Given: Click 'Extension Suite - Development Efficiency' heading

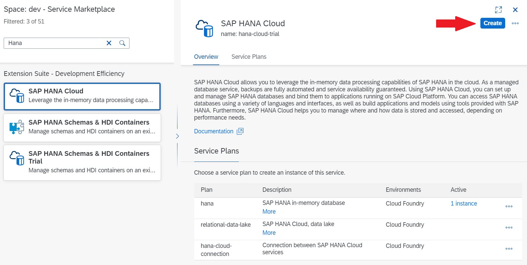Looking at the screenshot, I should pyautogui.click(x=64, y=74).
